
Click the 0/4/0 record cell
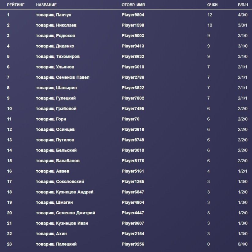[x=242, y=244]
